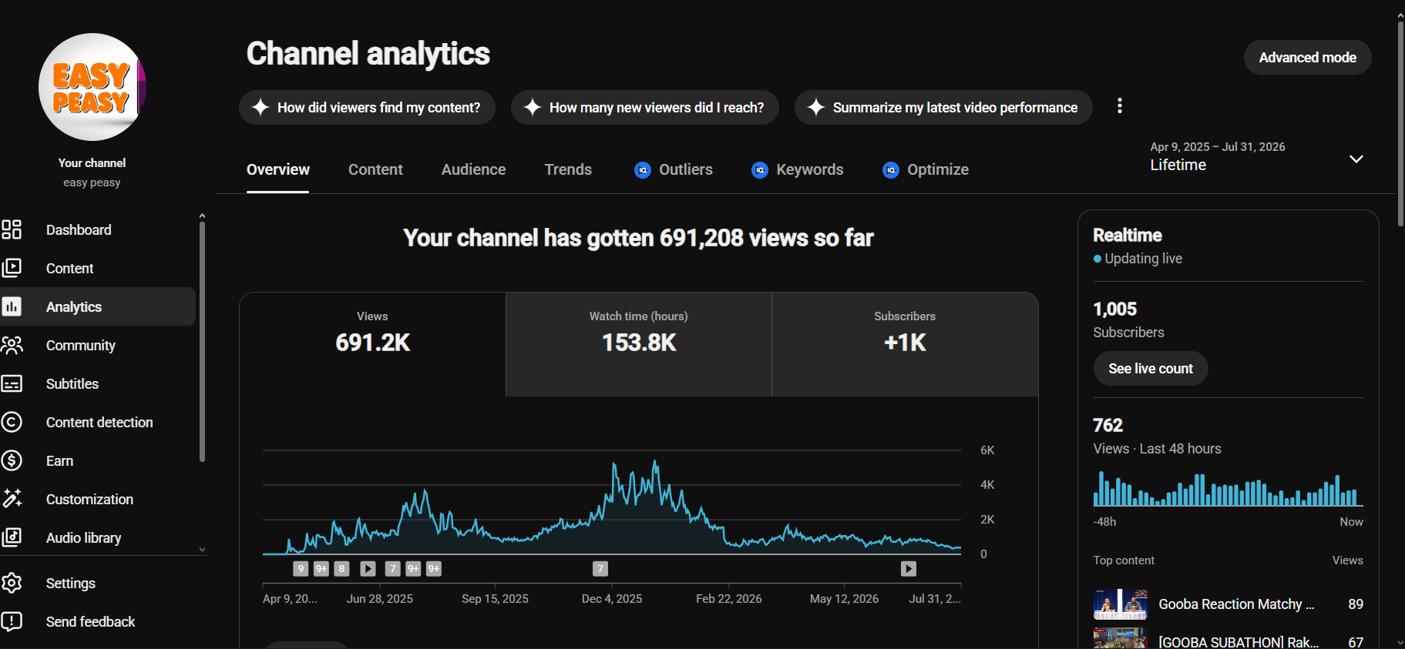The width and height of the screenshot is (1405, 649).
Task: Click the Earn dollar sign icon
Action: point(12,460)
